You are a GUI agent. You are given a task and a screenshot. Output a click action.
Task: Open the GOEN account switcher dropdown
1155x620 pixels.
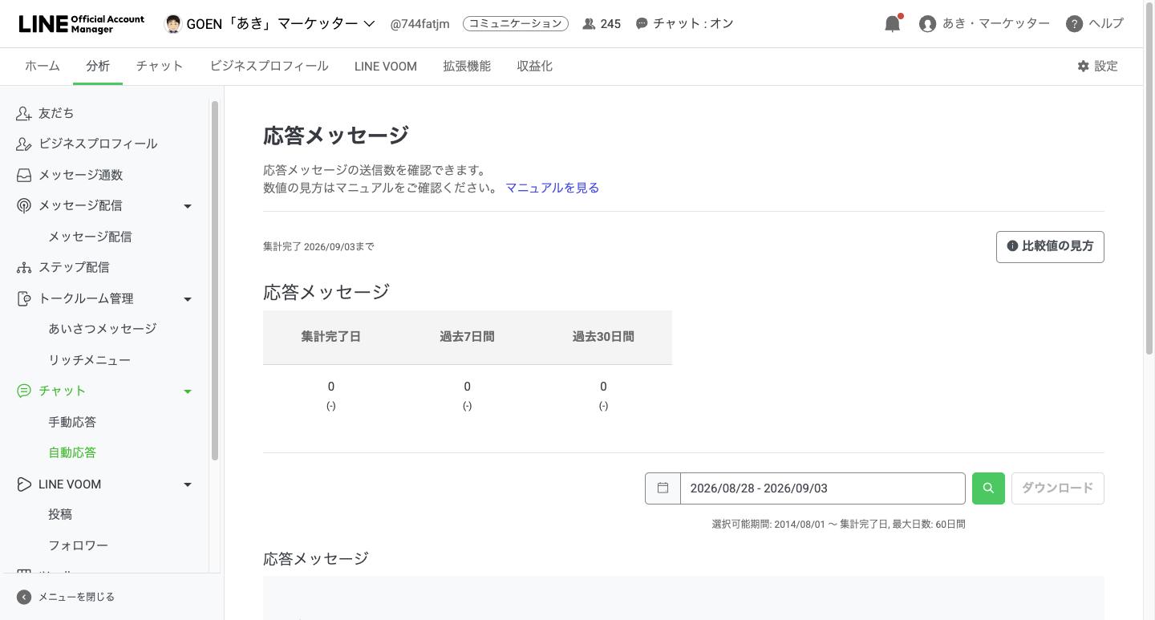click(x=269, y=23)
